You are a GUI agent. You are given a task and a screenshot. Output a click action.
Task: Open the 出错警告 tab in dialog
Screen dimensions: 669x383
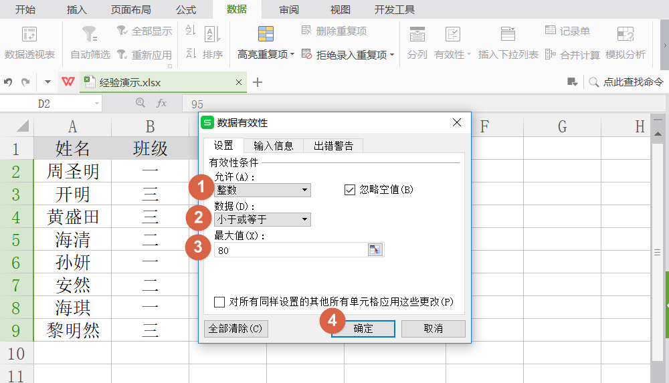tap(333, 146)
